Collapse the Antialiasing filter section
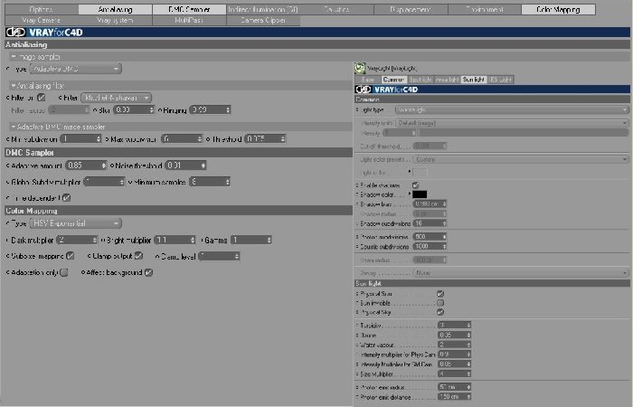 (14, 86)
